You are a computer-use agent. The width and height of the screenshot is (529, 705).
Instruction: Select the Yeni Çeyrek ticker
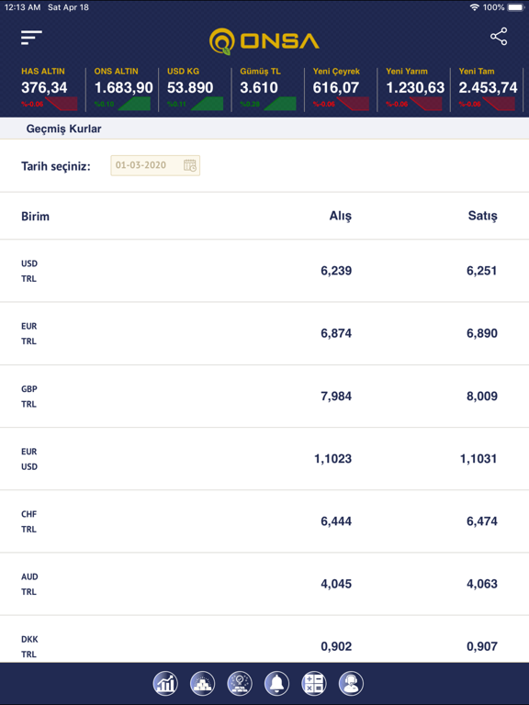point(341,89)
